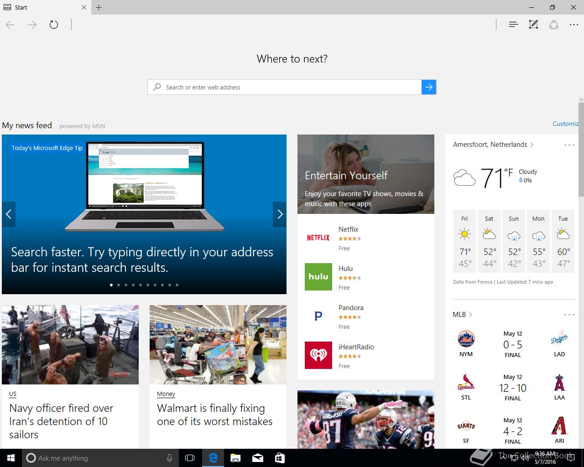
Task: Click the blue Go arrow button
Action: point(429,87)
